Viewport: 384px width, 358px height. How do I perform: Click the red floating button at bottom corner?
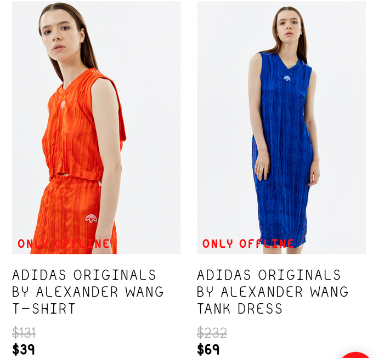coord(357,355)
